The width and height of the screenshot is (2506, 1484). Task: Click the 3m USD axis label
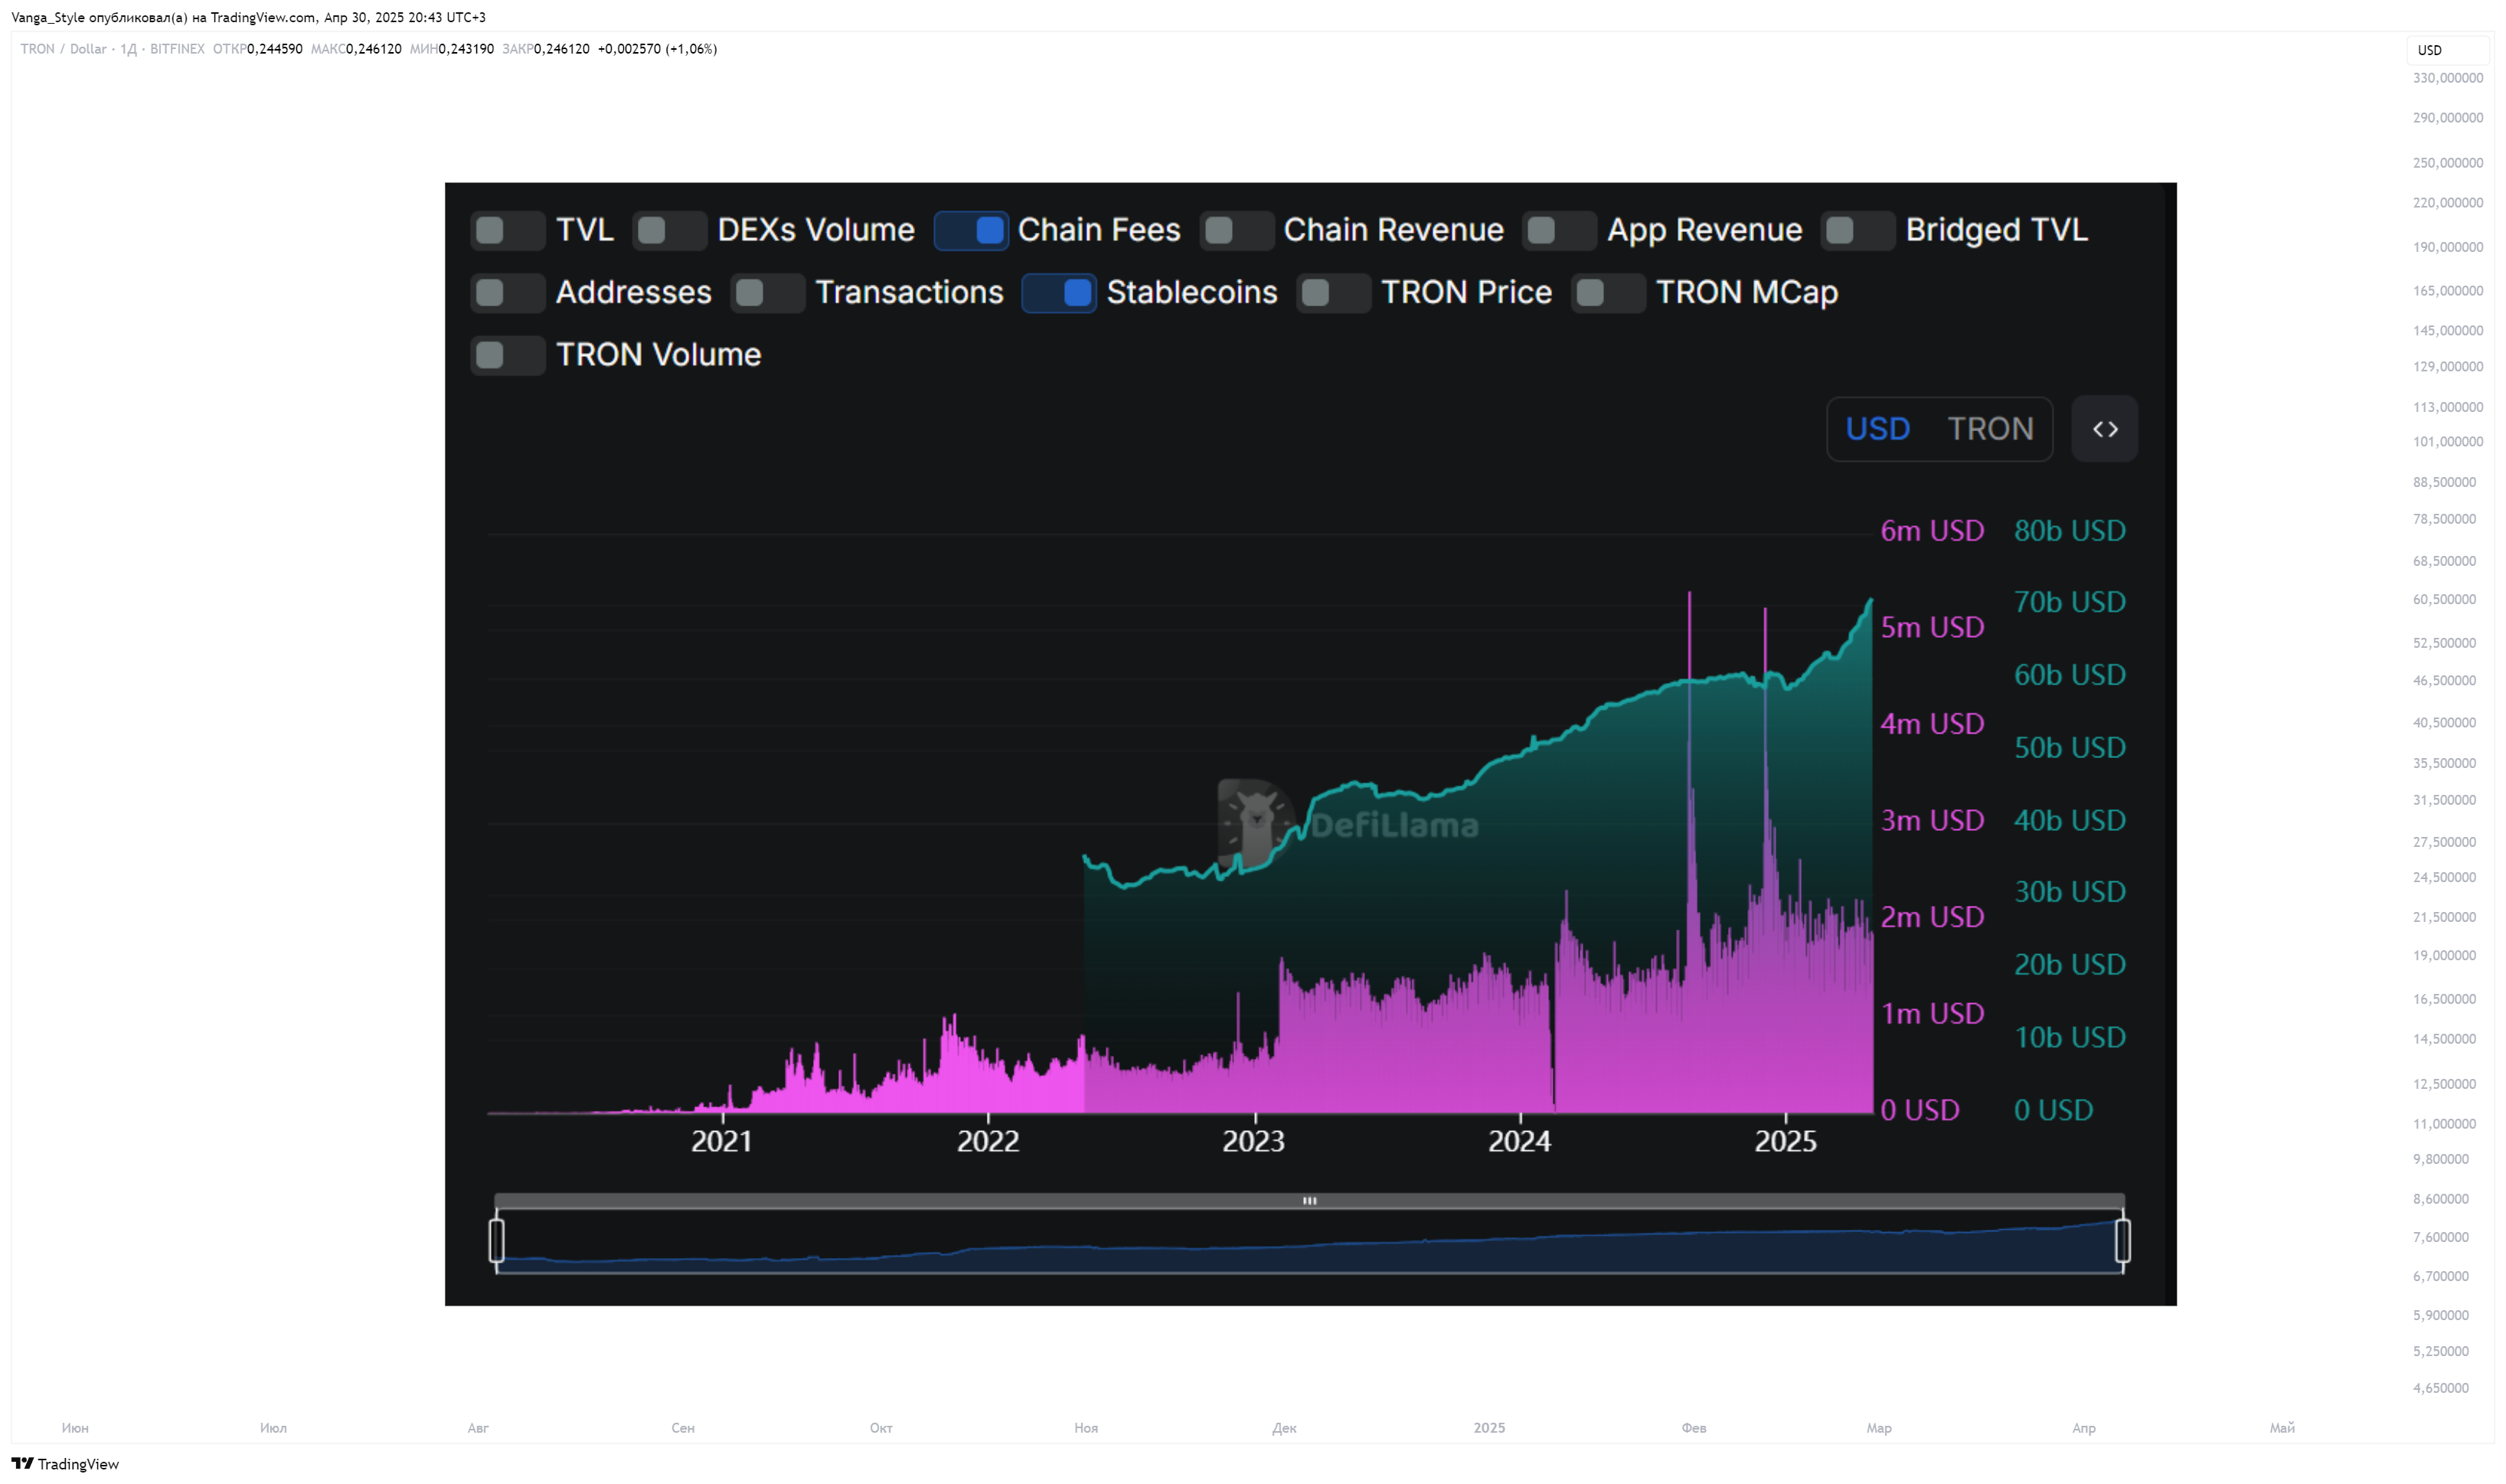(1931, 821)
